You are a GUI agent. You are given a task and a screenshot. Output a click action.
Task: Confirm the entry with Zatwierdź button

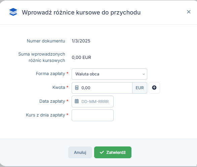click(x=113, y=152)
